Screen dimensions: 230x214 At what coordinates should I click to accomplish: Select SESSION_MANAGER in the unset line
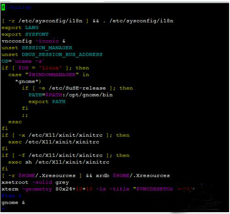click(47, 48)
